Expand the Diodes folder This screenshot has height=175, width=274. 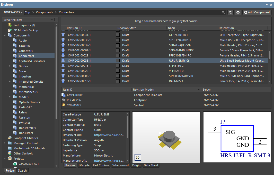[10, 66]
